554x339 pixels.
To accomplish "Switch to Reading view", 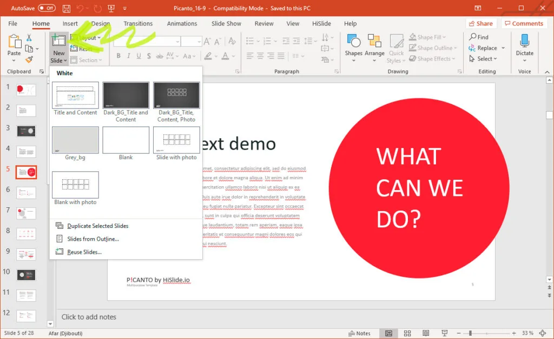I will point(426,333).
